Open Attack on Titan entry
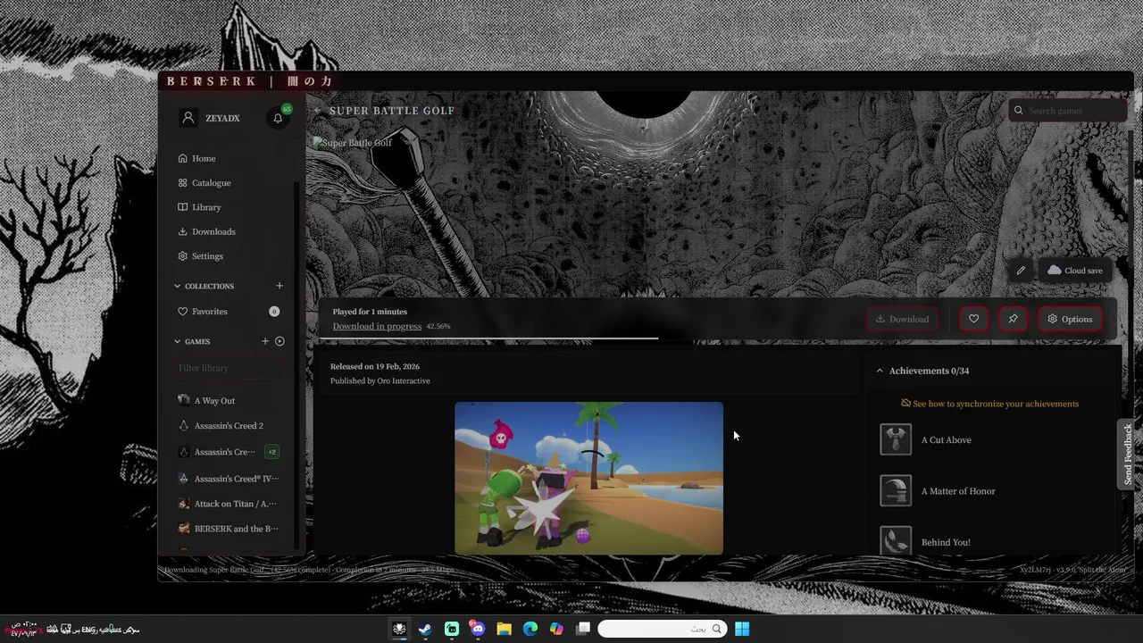Viewport: 1143px width, 643px height. (x=229, y=504)
